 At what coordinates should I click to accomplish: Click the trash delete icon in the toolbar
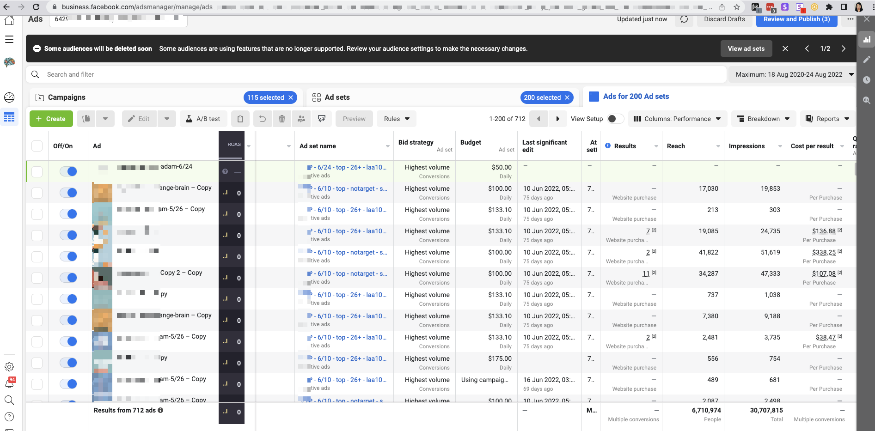[x=282, y=119]
